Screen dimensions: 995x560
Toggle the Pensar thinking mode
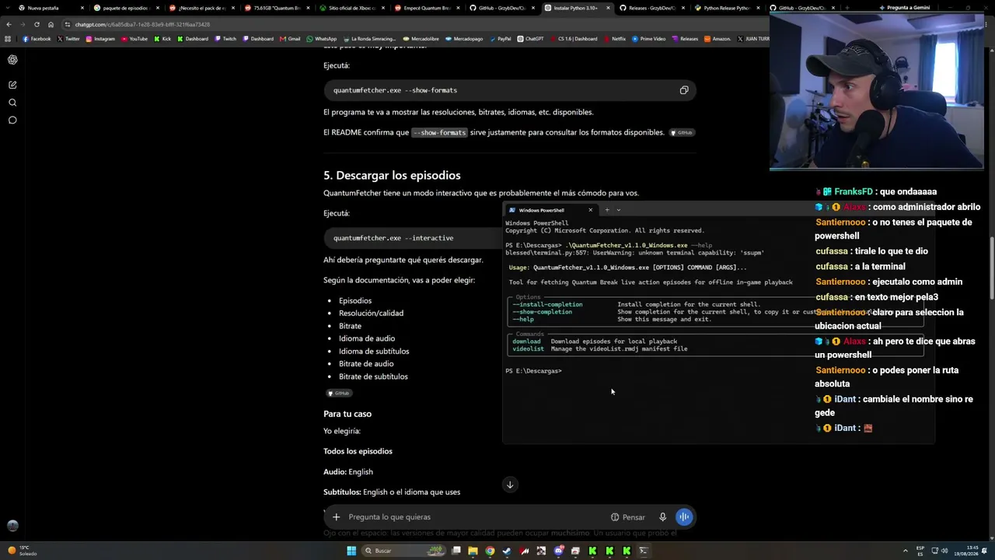point(628,517)
